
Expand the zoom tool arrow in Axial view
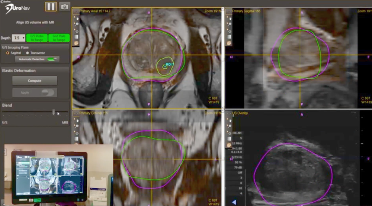(74, 23)
